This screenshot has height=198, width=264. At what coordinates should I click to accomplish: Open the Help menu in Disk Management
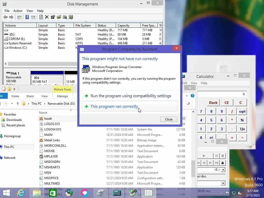[40, 11]
